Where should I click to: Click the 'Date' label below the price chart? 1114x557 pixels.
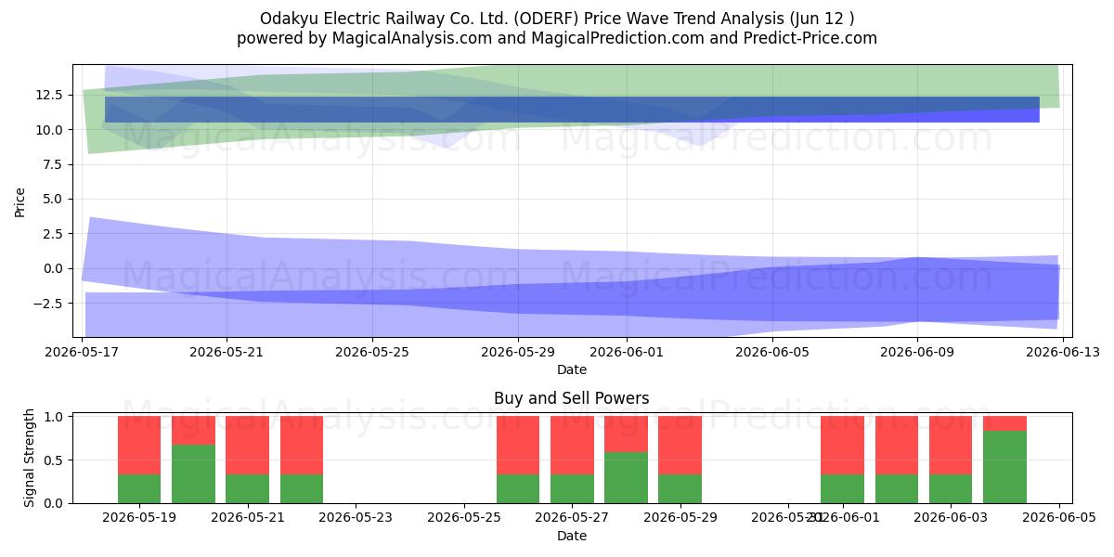click(572, 369)
